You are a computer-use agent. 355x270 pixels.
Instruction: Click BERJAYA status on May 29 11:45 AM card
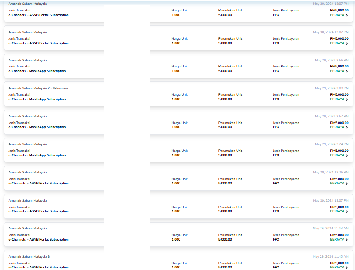[x=337, y=267]
